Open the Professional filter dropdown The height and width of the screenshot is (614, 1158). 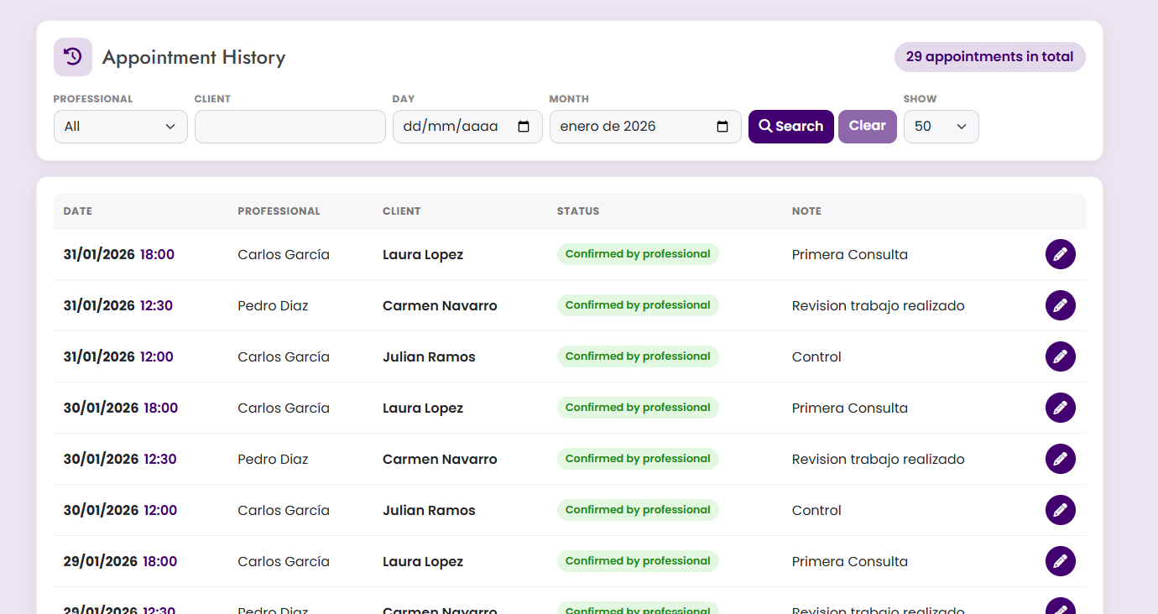click(x=121, y=127)
